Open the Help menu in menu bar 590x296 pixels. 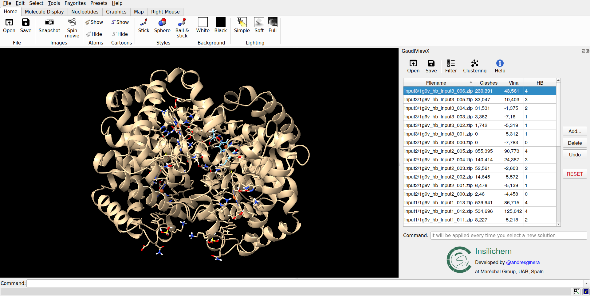117,3
